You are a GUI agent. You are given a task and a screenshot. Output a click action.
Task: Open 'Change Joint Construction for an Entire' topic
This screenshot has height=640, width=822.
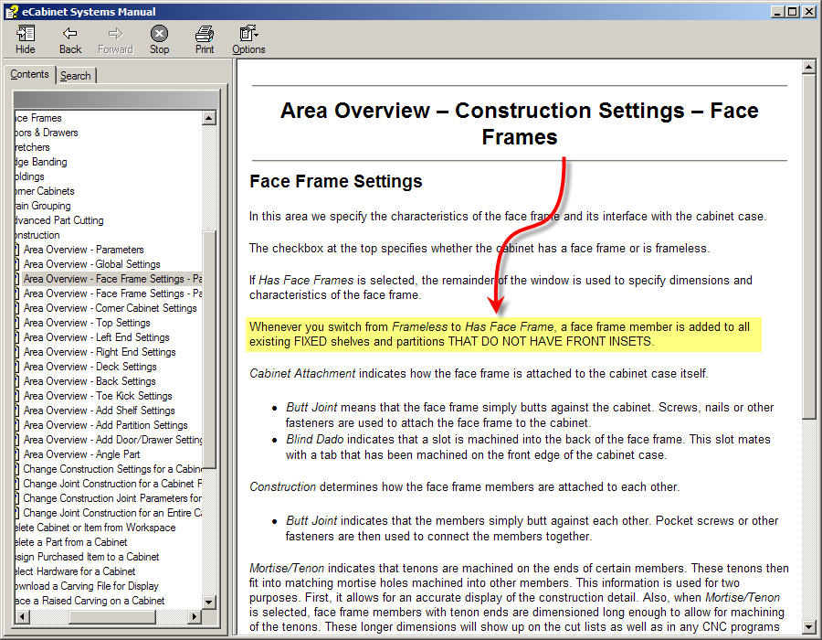[x=112, y=514]
